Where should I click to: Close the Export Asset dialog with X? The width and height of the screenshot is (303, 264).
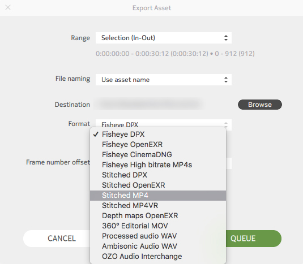click(8, 7)
